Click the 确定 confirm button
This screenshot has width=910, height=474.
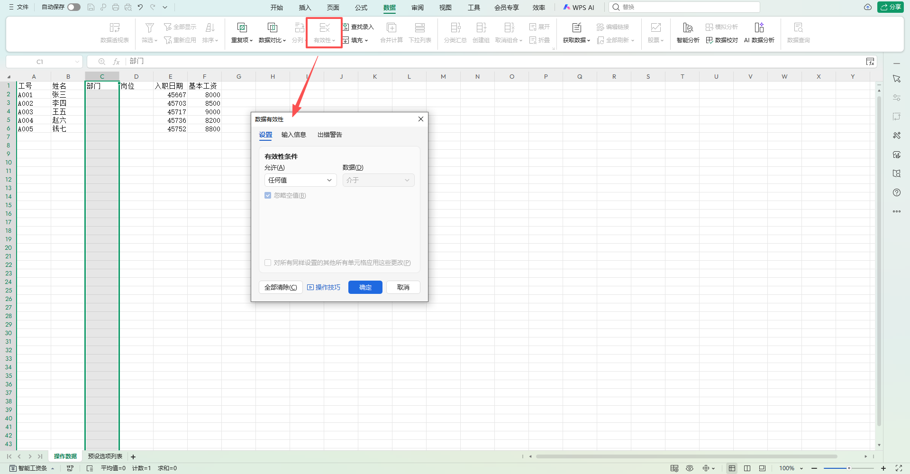pyautogui.click(x=365, y=287)
